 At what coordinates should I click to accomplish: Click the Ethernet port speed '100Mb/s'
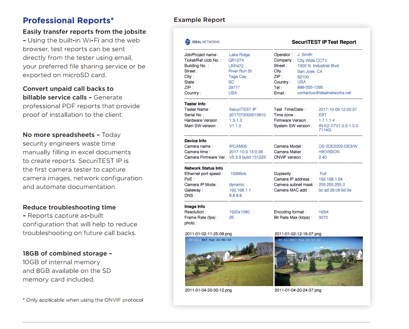click(238, 173)
